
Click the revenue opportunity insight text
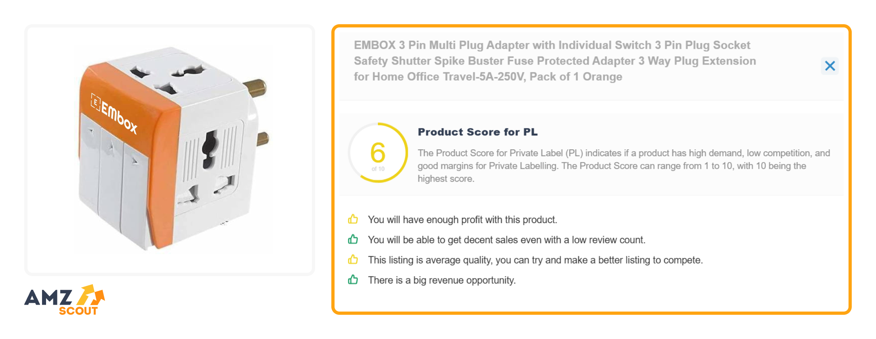[x=441, y=280]
